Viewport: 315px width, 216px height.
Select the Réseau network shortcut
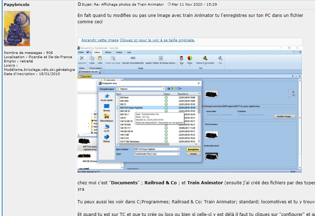click(x=107, y=138)
